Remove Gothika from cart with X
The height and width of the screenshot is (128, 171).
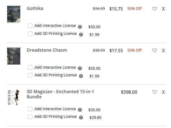[x=163, y=9]
